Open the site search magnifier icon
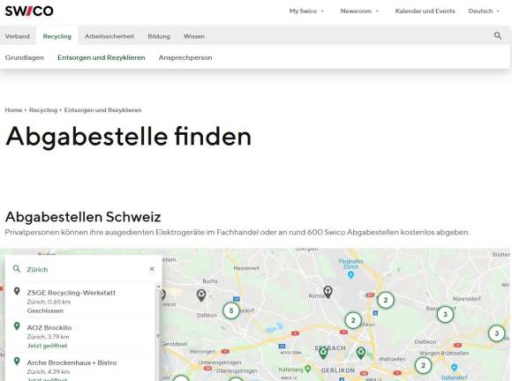Screen dimensions: 512x381 click(497, 35)
